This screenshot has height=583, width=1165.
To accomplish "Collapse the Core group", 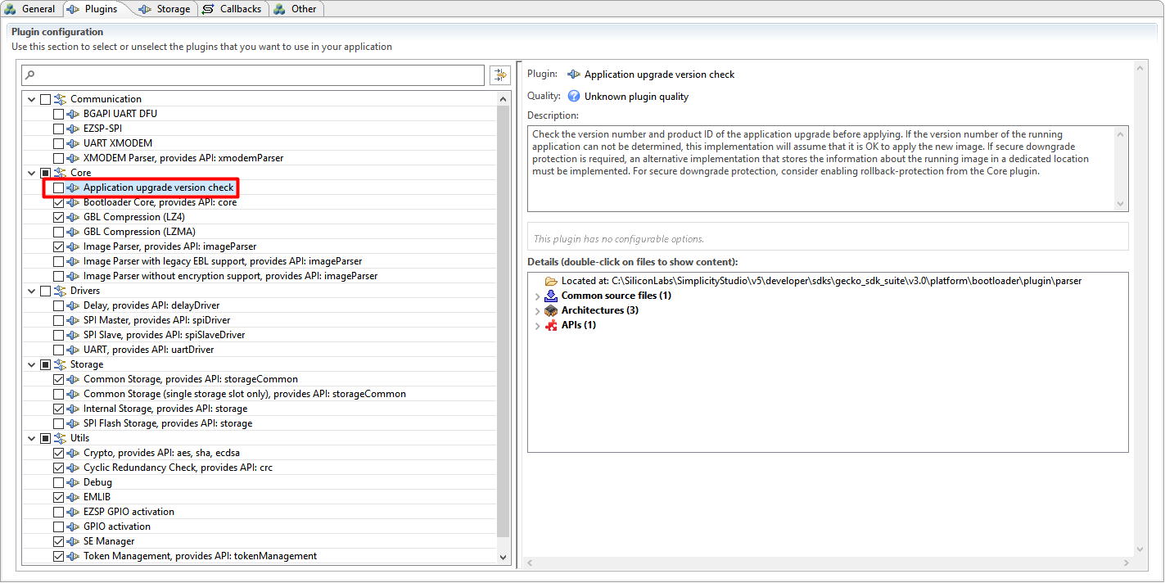I will pos(32,173).
